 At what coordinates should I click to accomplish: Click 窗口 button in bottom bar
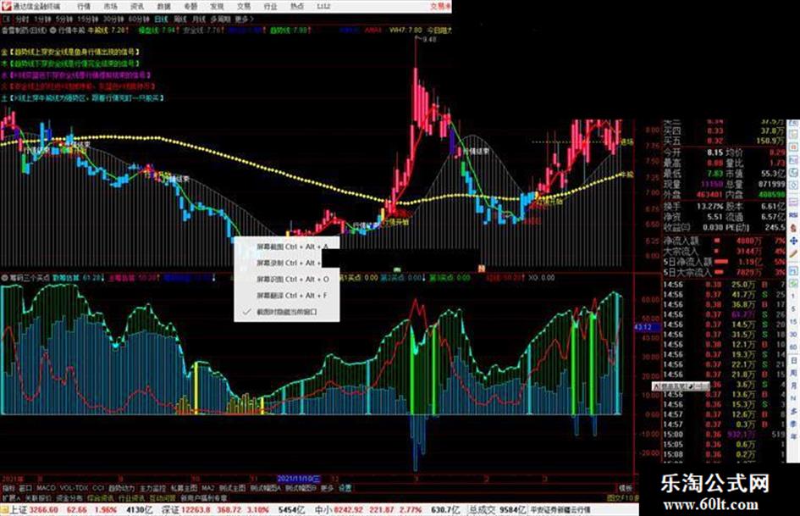click(x=25, y=488)
